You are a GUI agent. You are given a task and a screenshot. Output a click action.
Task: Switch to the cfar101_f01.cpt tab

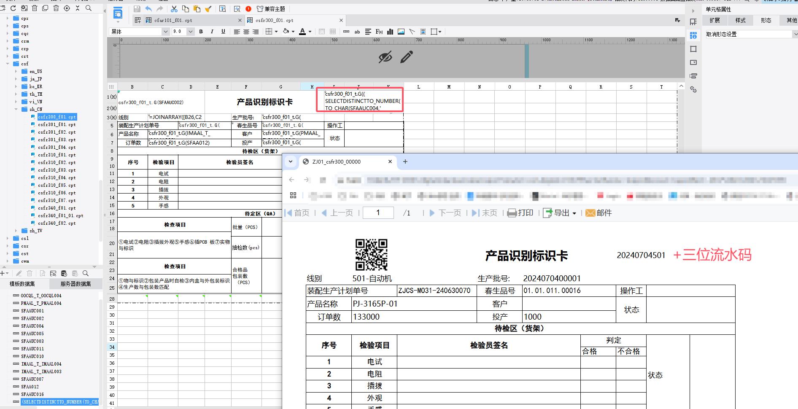pos(173,20)
